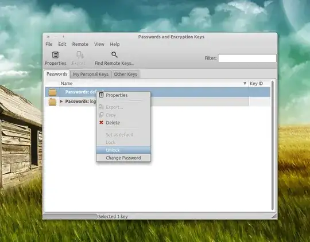
Task: Click the 'Selected 1 key' status text
Action: pyautogui.click(x=113, y=217)
